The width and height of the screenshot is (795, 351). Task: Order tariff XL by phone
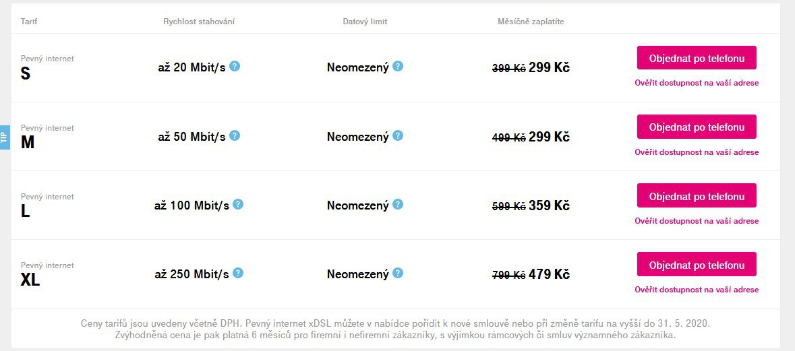[697, 264]
